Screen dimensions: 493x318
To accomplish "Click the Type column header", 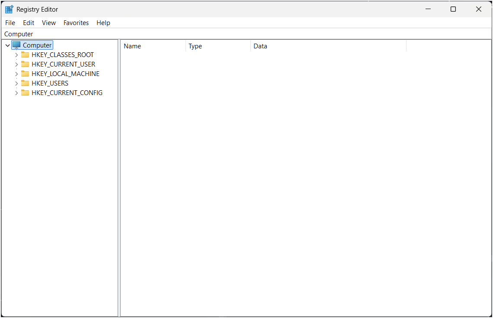I will [x=218, y=46].
